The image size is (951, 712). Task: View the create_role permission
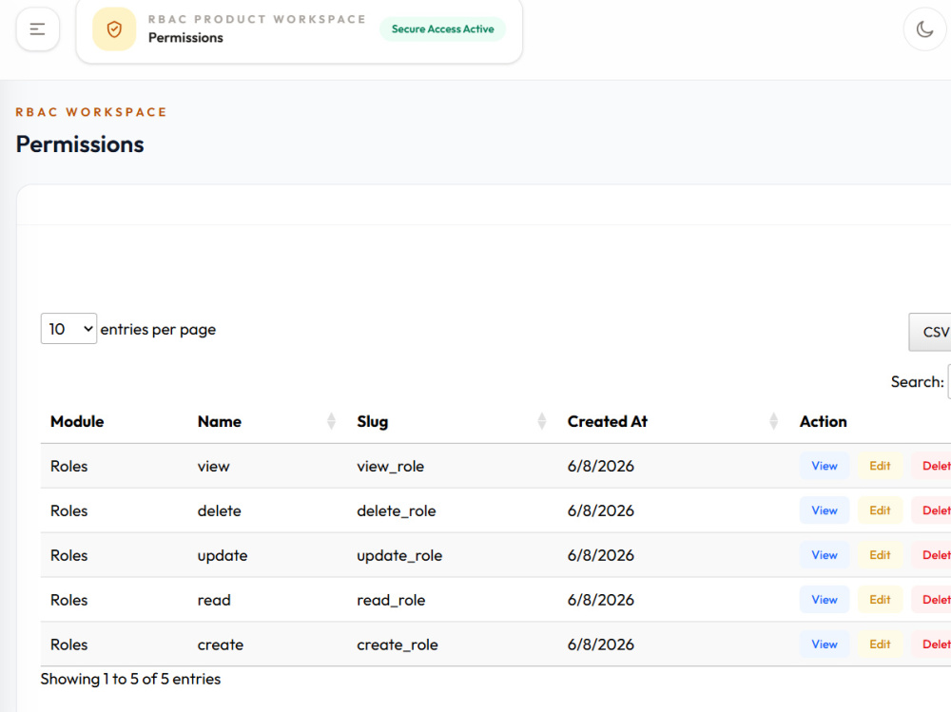point(825,645)
